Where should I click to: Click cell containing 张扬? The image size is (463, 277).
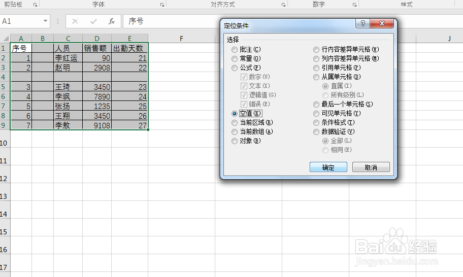click(68, 106)
